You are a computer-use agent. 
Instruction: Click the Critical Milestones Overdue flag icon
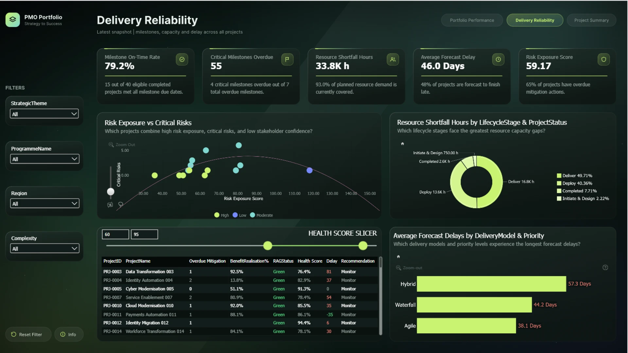[287, 59]
